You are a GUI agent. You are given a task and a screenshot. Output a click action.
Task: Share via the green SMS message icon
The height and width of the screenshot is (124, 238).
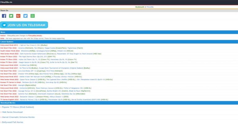[x=11, y=16]
